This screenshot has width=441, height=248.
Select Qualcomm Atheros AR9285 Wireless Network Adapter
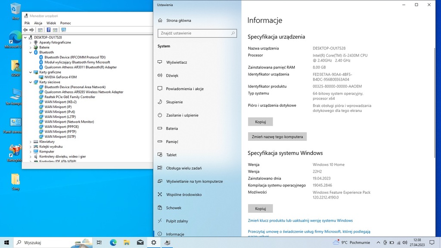coord(84,92)
